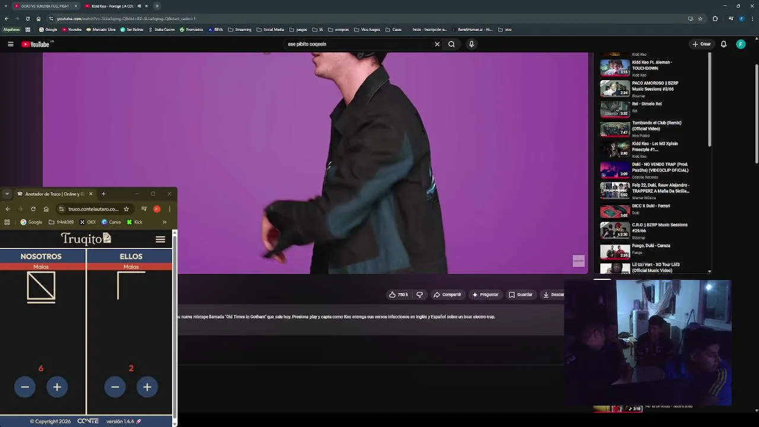Viewport: 759px width, 427px height.
Task: Open the Truqito hamburger menu
Action: [x=160, y=240]
